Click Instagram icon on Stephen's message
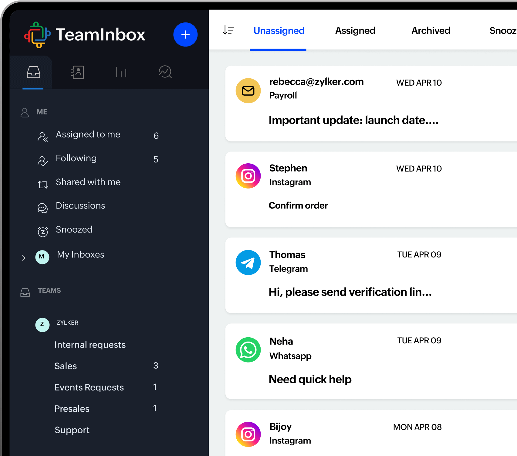517x456 pixels. pyautogui.click(x=248, y=176)
